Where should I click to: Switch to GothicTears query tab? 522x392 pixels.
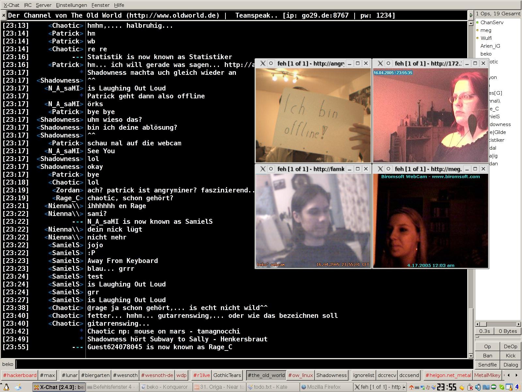(x=227, y=375)
